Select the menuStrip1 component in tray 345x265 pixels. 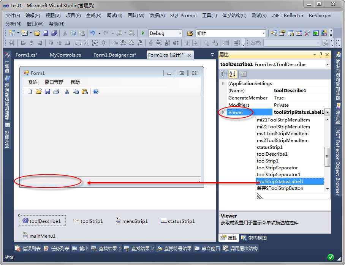[x=131, y=221]
